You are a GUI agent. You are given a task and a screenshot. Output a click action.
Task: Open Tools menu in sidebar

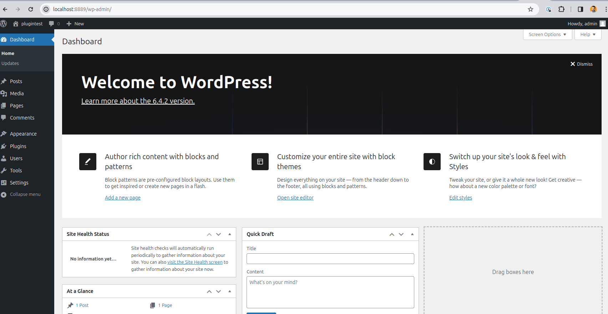(27, 171)
